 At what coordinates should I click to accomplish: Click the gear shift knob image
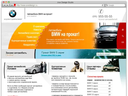[77, 66]
